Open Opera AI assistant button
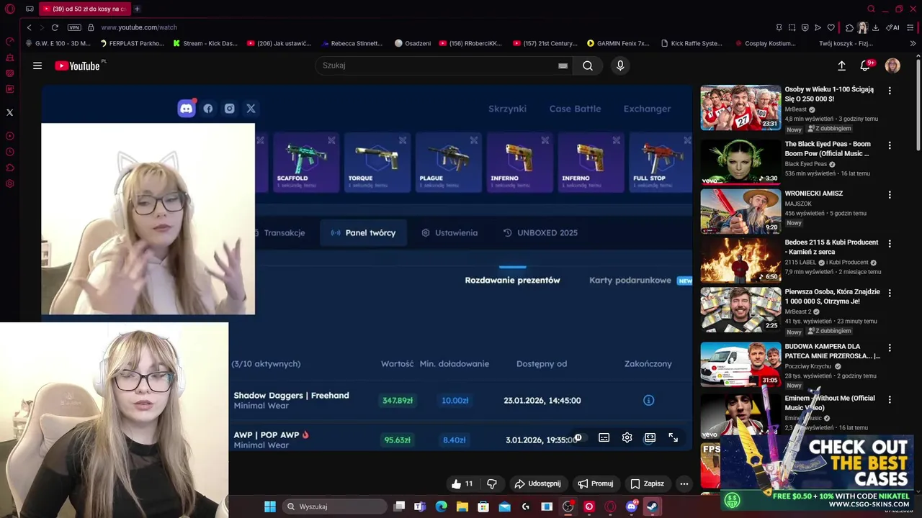 893,27
